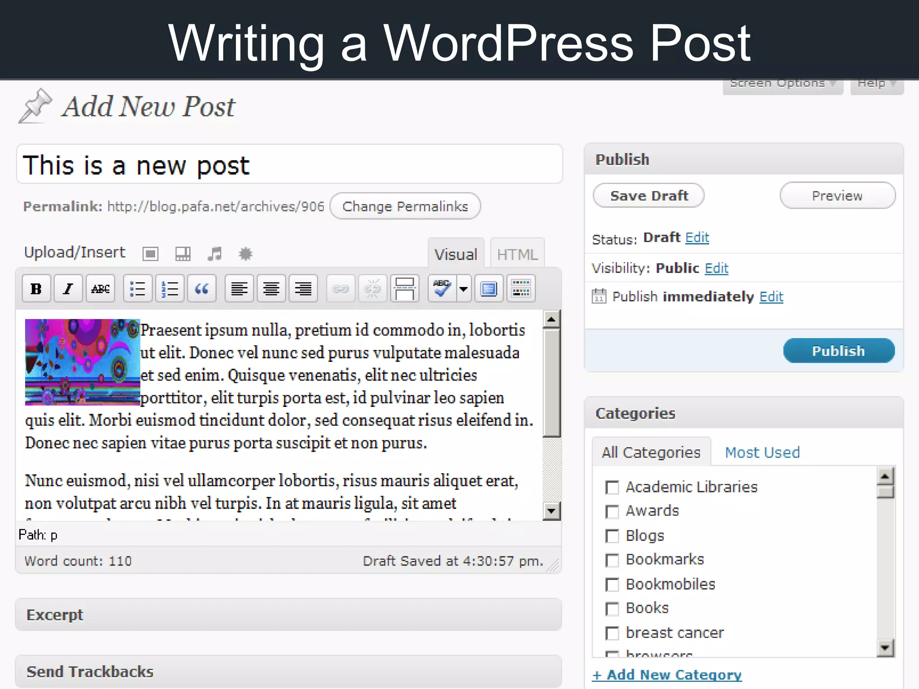Click the Change Permalinks button
Image resolution: width=919 pixels, height=689 pixels.
pyautogui.click(x=405, y=206)
